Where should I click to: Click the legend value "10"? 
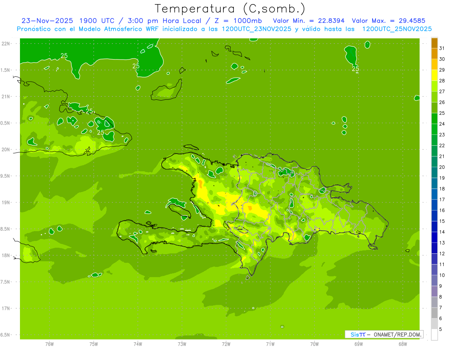(442, 275)
